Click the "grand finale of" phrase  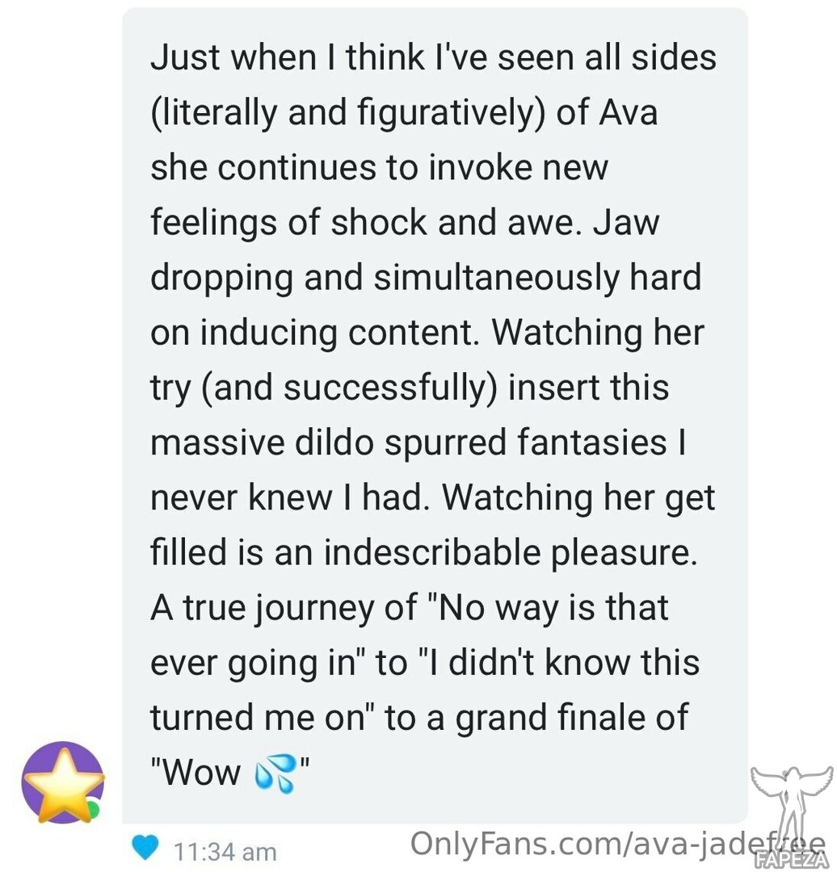572,719
